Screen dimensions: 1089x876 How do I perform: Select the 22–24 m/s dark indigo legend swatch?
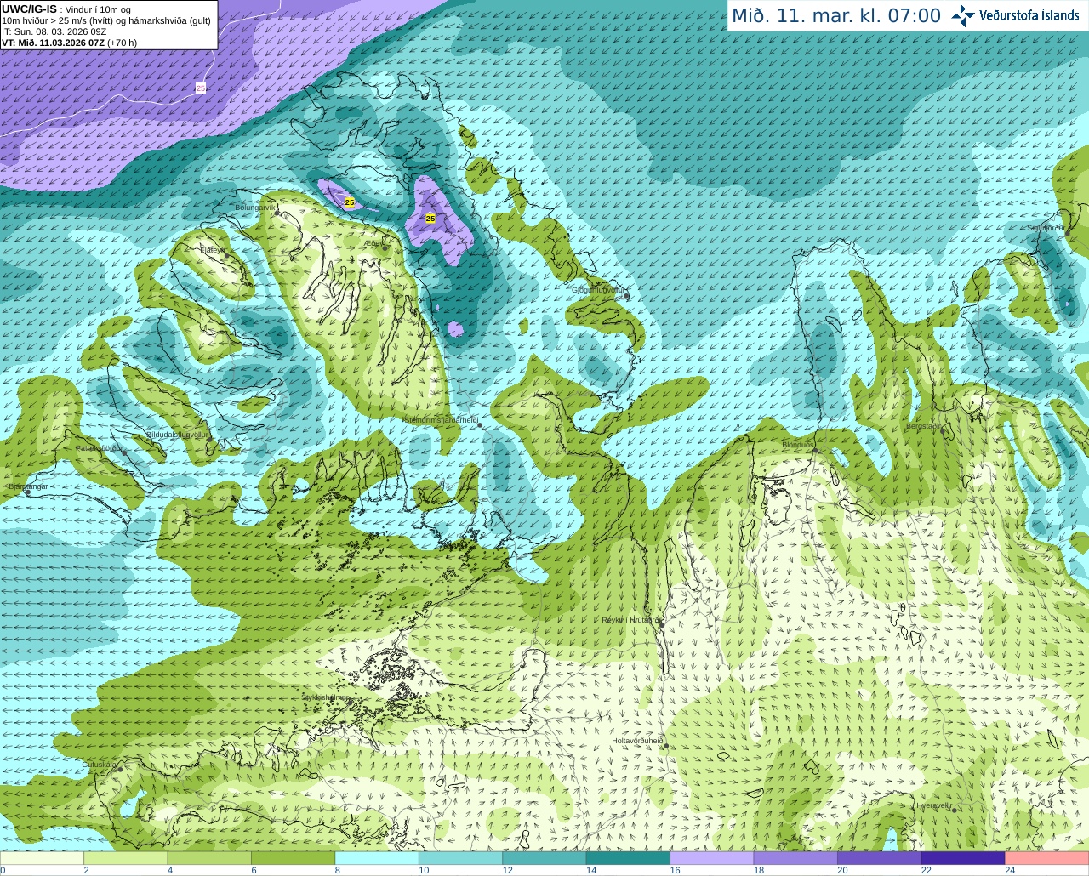(x=963, y=858)
